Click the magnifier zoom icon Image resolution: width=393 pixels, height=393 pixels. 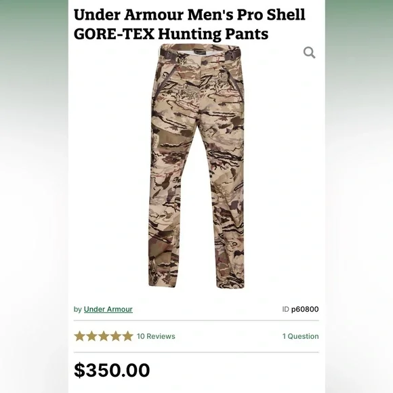pos(309,53)
